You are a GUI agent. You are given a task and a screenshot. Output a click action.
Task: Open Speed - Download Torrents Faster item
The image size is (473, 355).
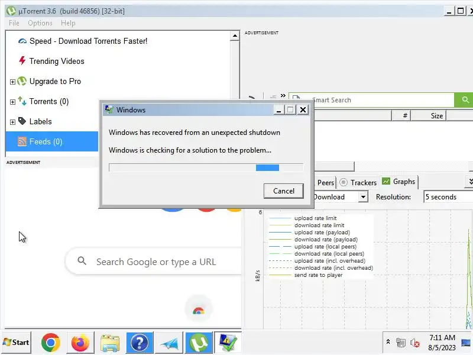point(88,41)
